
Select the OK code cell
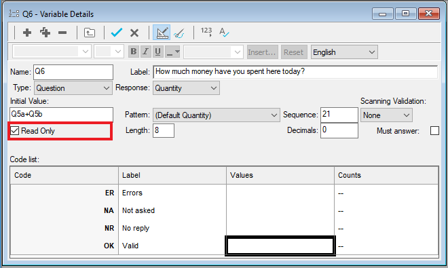[x=64, y=246]
